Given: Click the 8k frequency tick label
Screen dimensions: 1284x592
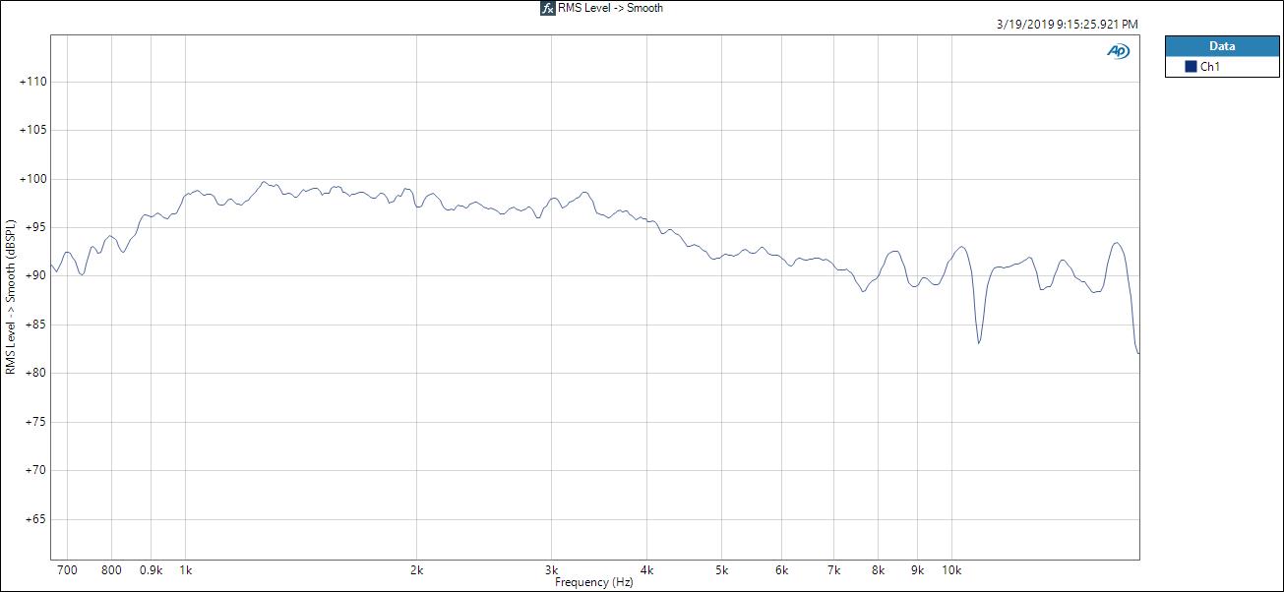Looking at the screenshot, I should click(878, 569).
